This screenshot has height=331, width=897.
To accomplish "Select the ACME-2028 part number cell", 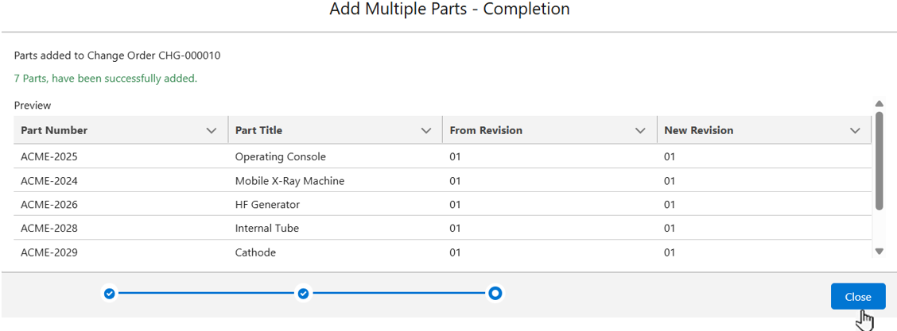I will point(49,228).
